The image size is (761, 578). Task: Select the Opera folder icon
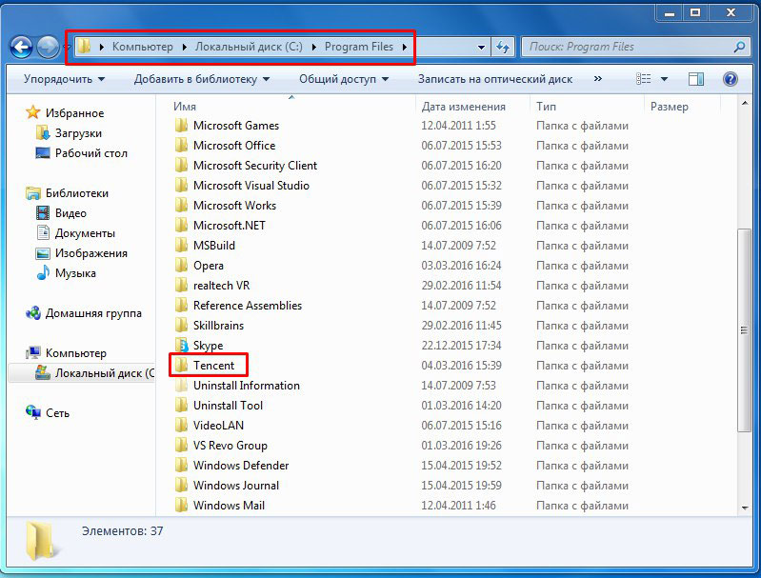pyautogui.click(x=182, y=266)
